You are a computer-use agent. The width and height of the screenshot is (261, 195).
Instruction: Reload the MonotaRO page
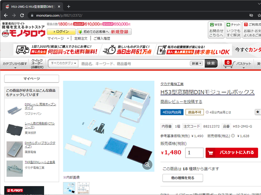click(22, 15)
